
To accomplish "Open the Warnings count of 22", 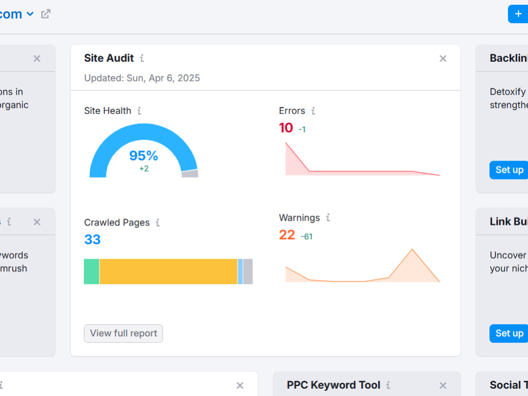I will pos(287,235).
